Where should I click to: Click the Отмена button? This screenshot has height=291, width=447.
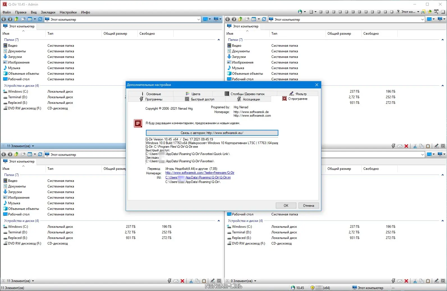(309, 206)
